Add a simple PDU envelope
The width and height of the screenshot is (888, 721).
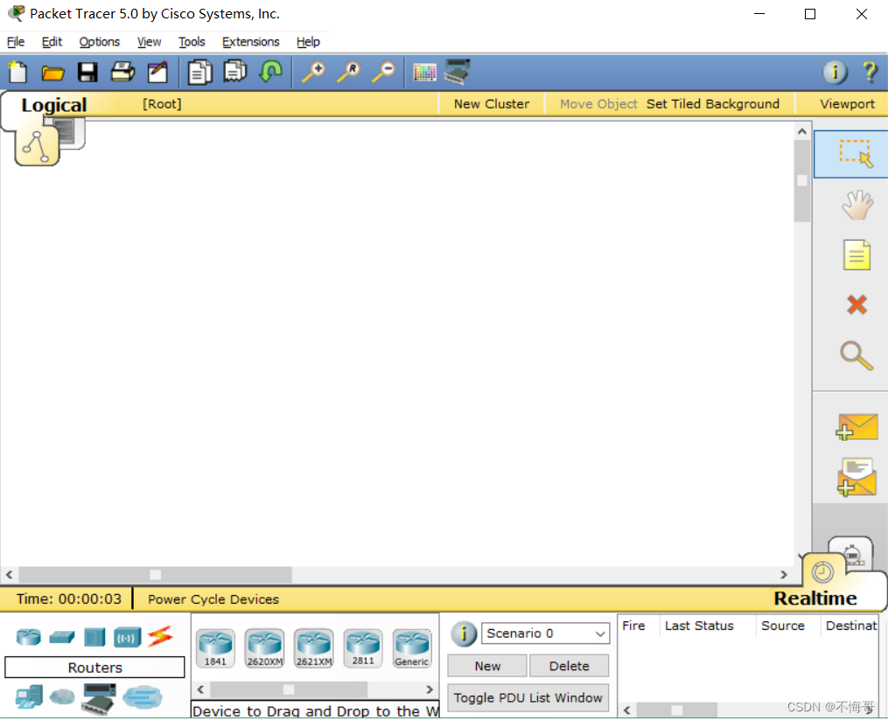[857, 427]
